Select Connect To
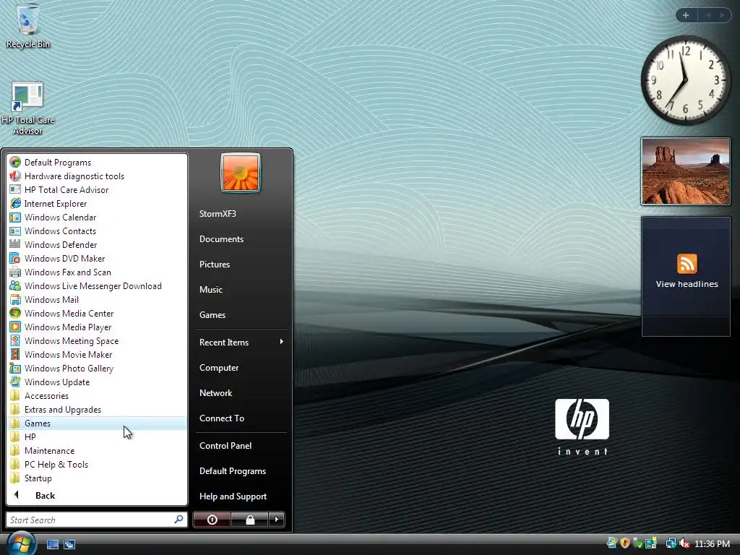 tap(241, 418)
